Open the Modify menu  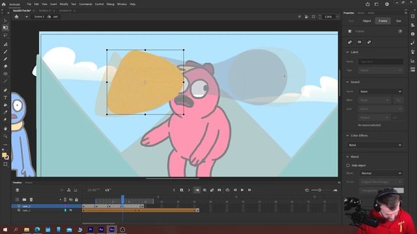[x=64, y=5]
